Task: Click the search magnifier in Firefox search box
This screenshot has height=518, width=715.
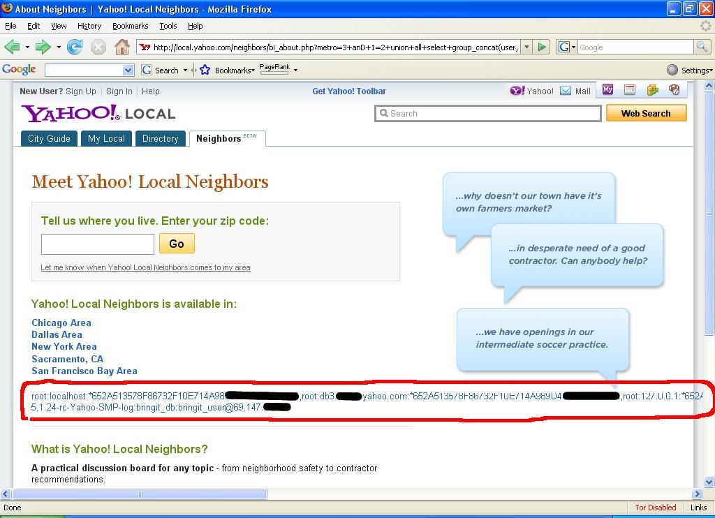Action: click(x=702, y=47)
